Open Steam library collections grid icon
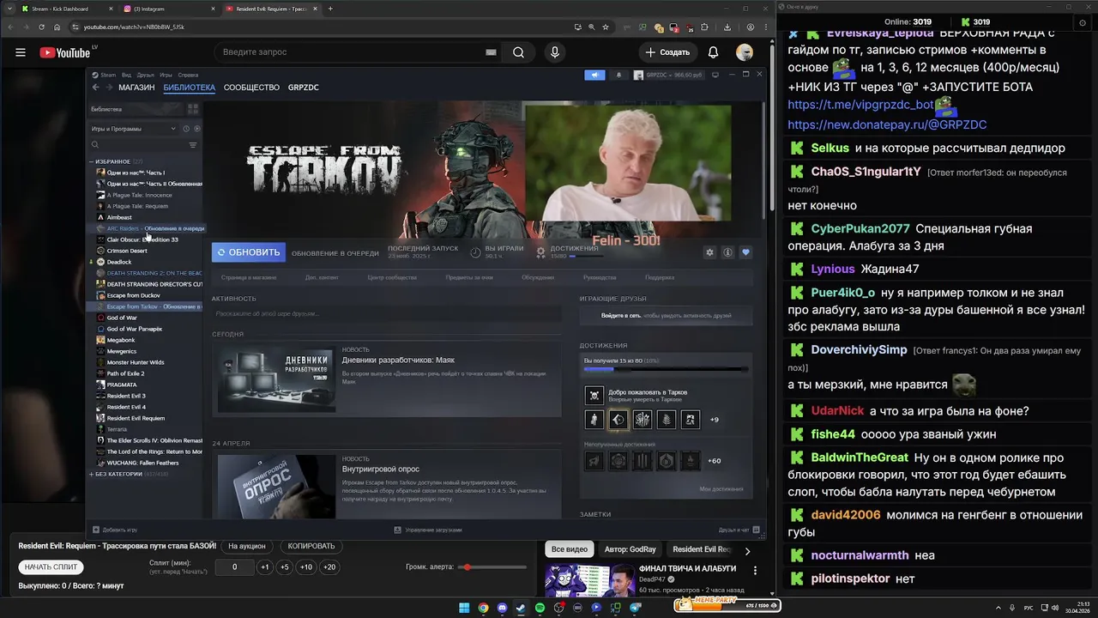The height and width of the screenshot is (618, 1098). (193, 109)
